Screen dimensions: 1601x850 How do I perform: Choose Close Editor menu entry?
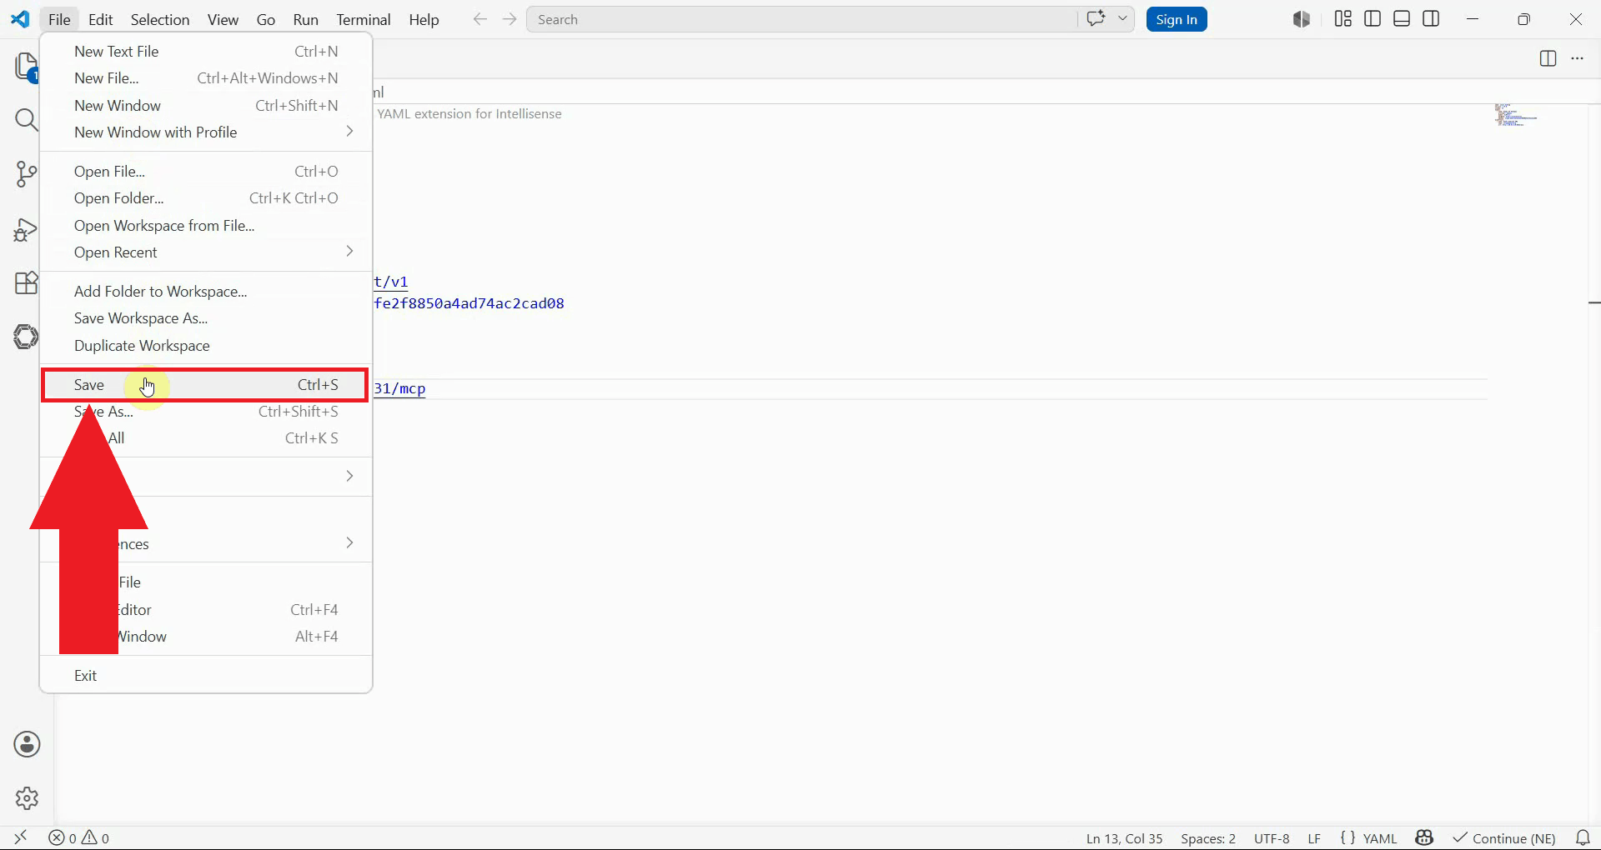(x=206, y=609)
